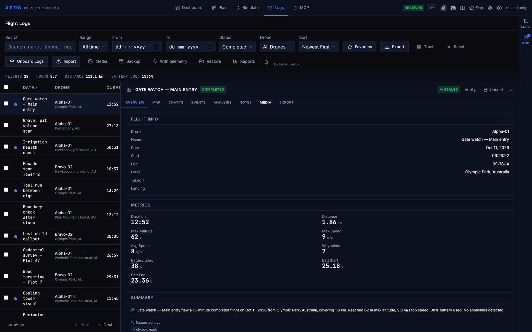Open the From date calendar picker icon

pyautogui.click(x=156, y=47)
